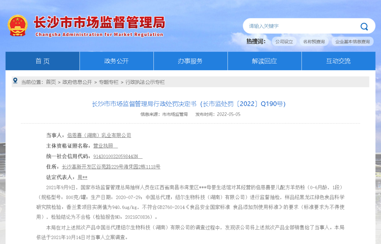Open the 首页 navigation tab
Image resolution: width=381 pixels, height=244 pixels.
[x=43, y=61]
